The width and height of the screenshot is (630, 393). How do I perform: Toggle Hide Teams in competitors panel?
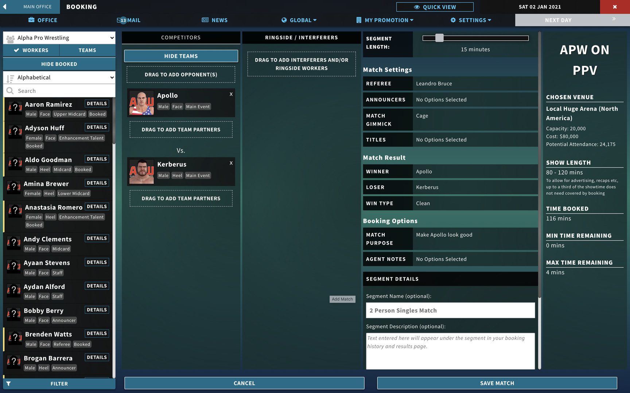coord(180,56)
